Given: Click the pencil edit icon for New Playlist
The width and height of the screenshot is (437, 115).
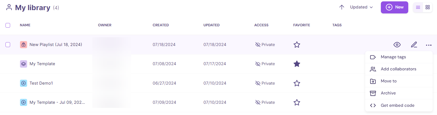Looking at the screenshot, I should [414, 45].
